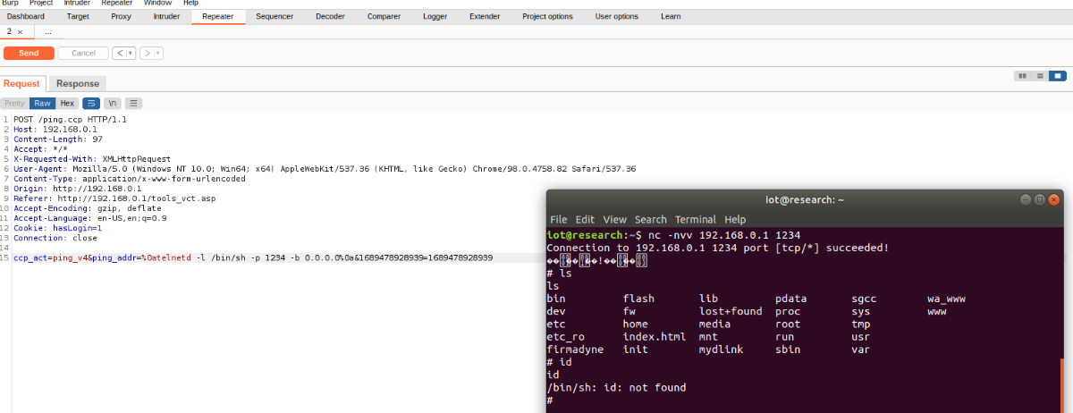Open the Help menu in Burp menu bar

click(x=190, y=4)
